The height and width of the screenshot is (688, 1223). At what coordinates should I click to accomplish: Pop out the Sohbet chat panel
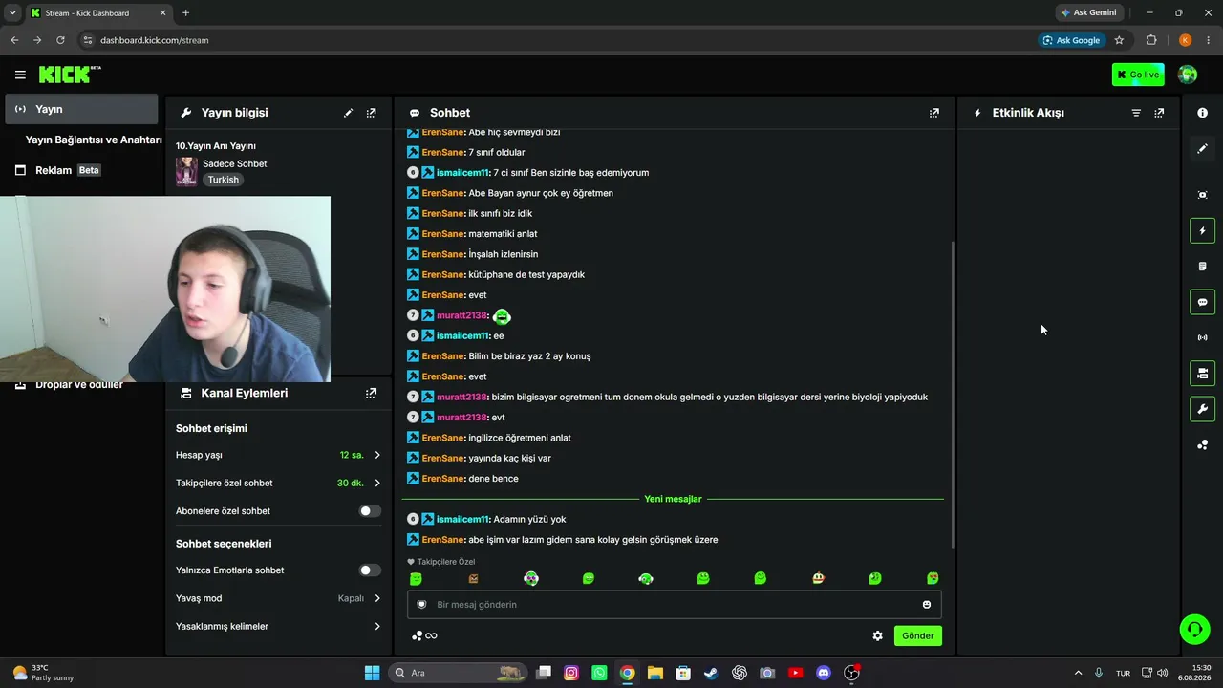pos(934,113)
